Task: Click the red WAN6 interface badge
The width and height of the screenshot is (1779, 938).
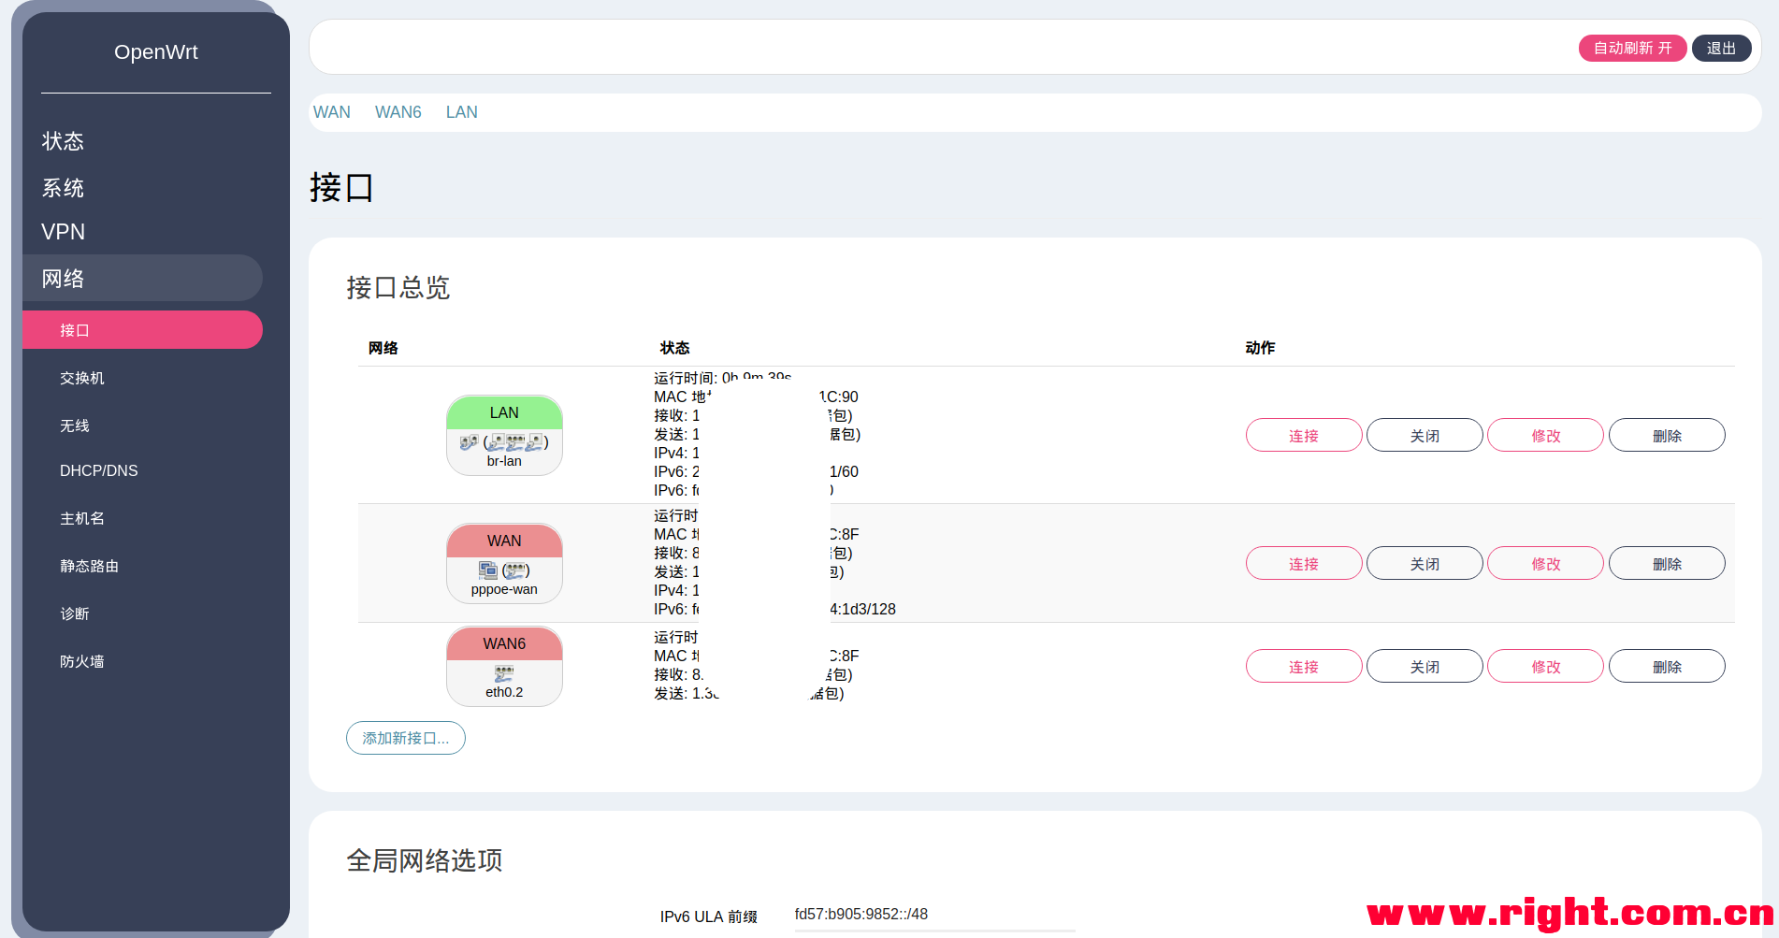Action: [504, 643]
